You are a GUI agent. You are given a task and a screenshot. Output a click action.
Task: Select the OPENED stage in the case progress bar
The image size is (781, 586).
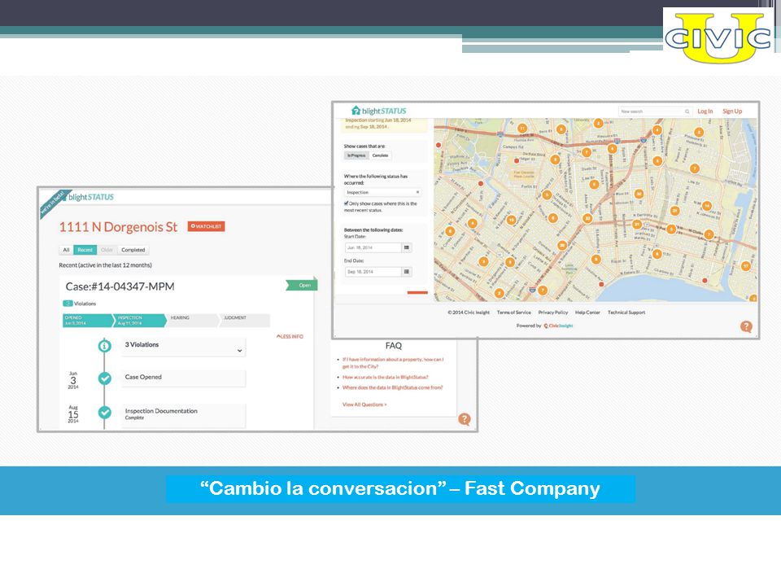point(87,321)
